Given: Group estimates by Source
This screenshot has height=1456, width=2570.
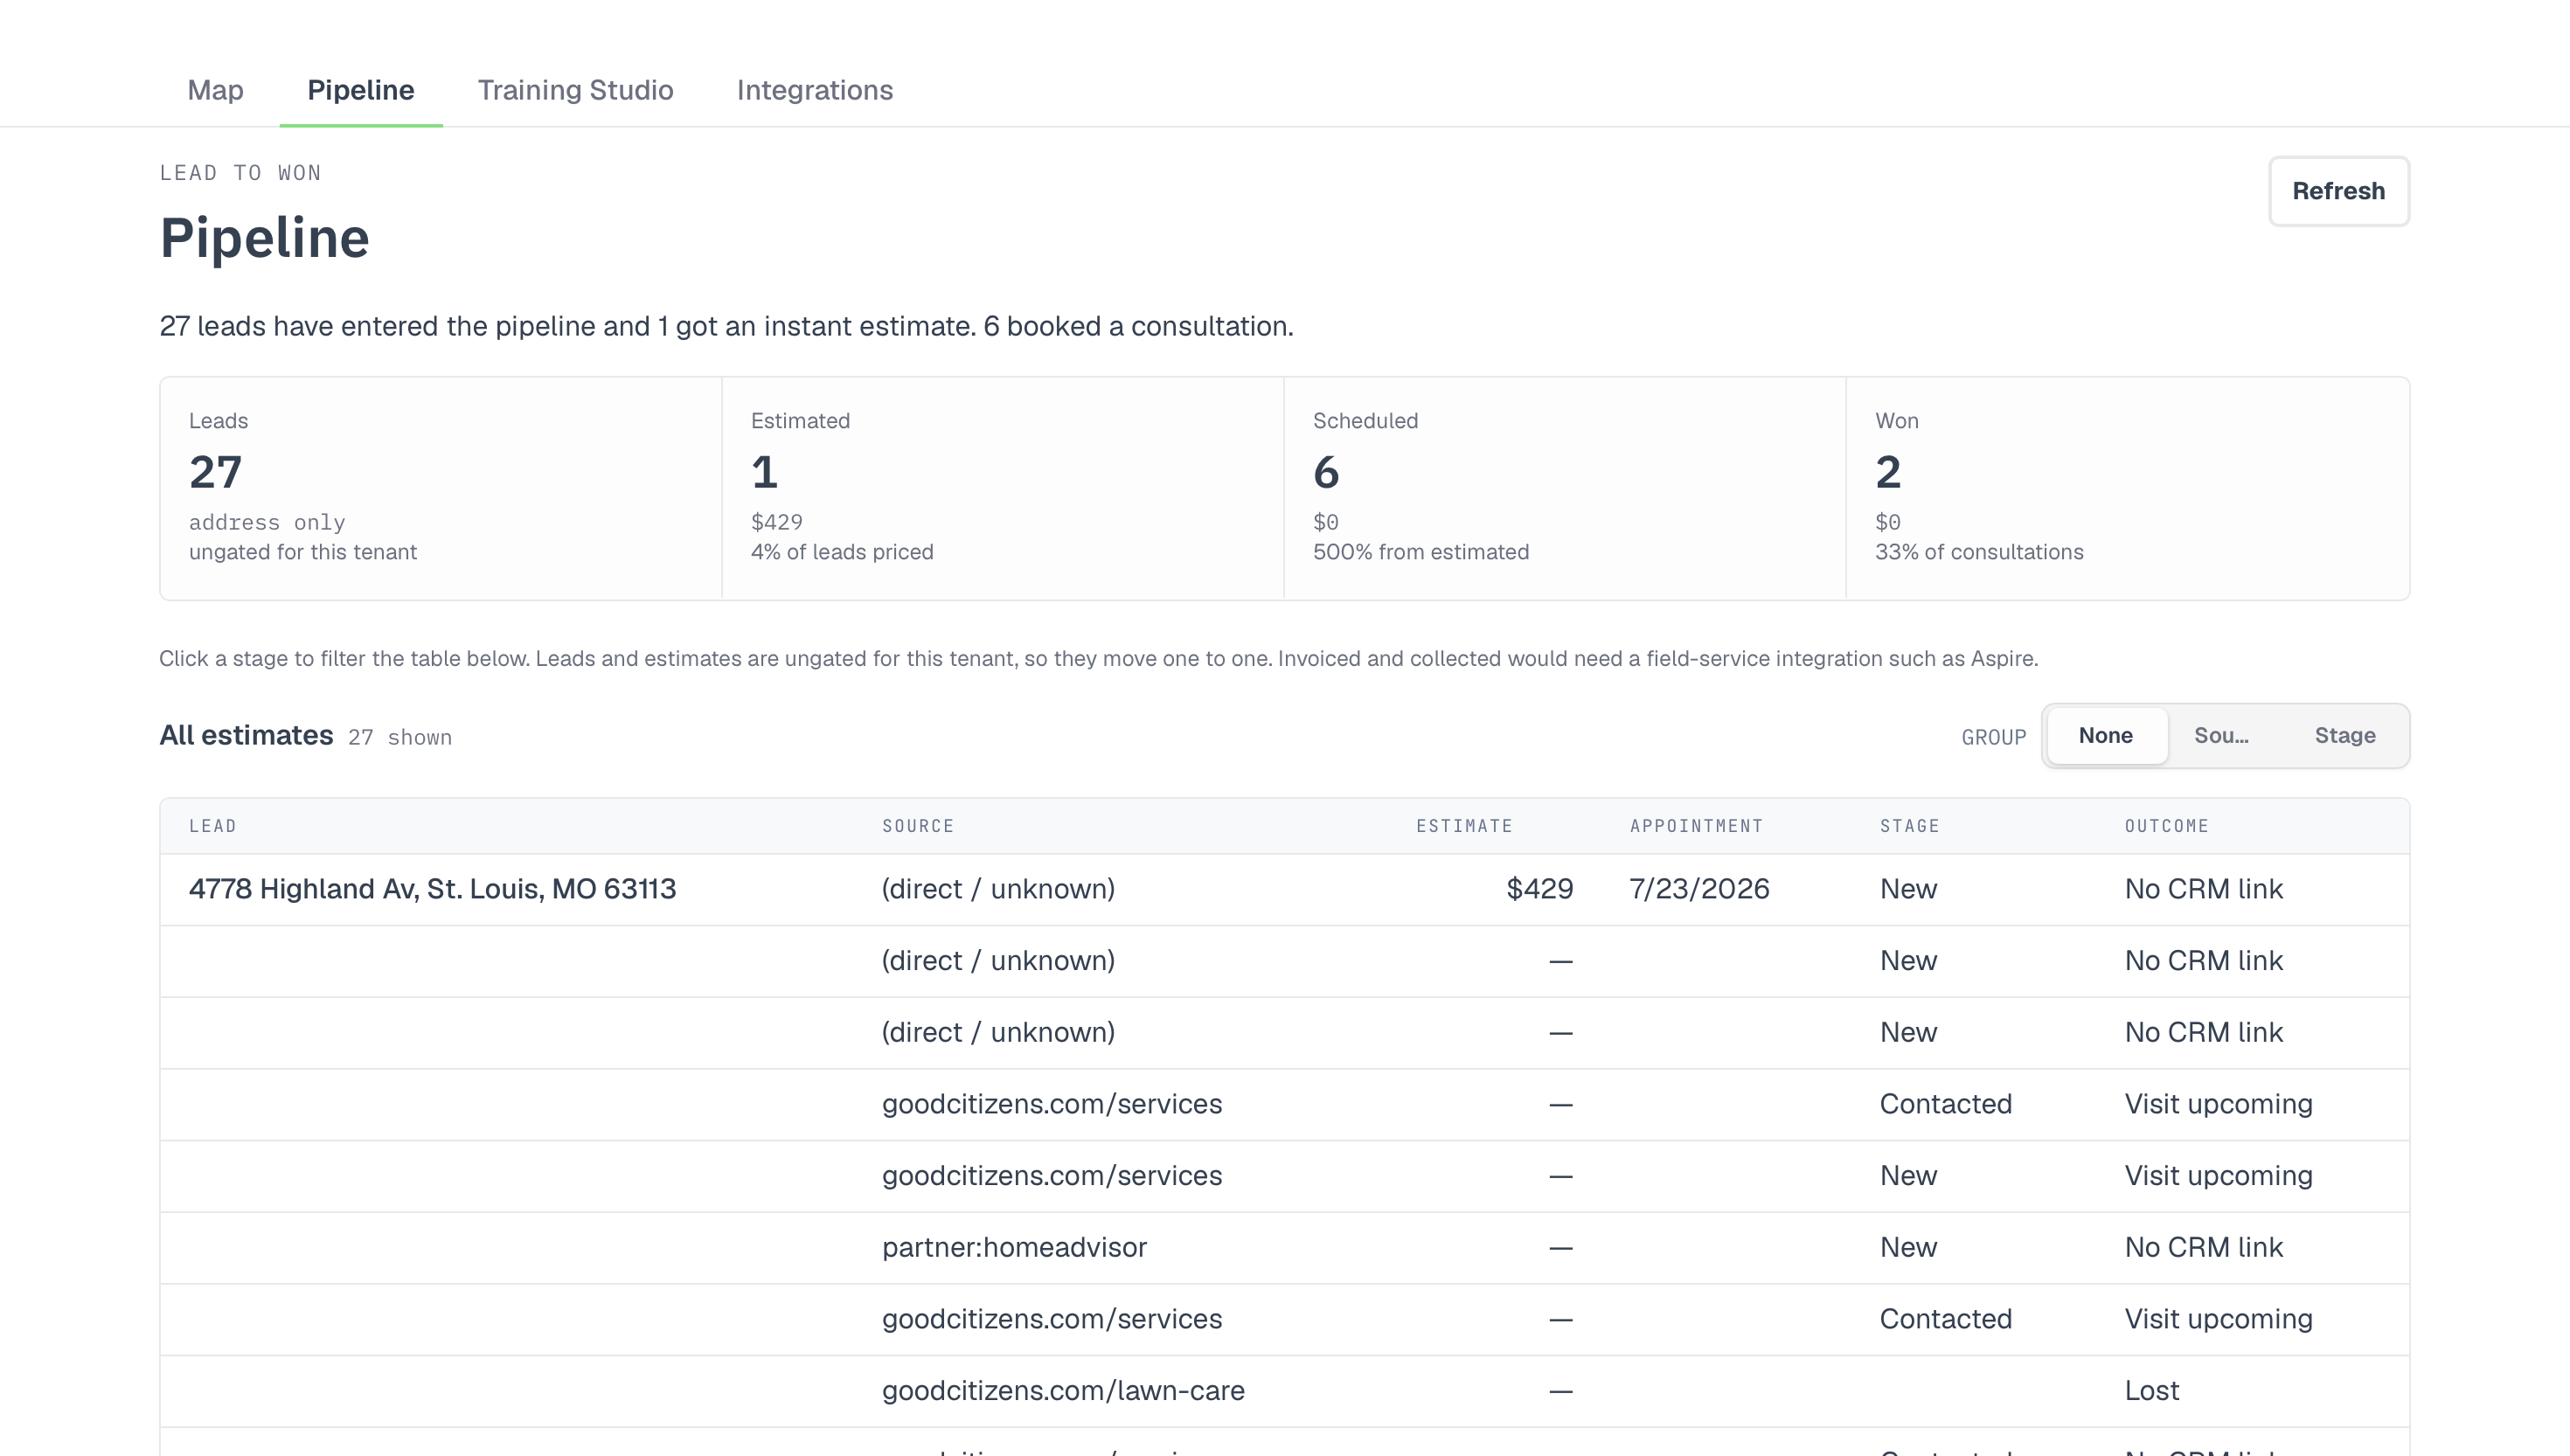Looking at the screenshot, I should pos(2221,736).
